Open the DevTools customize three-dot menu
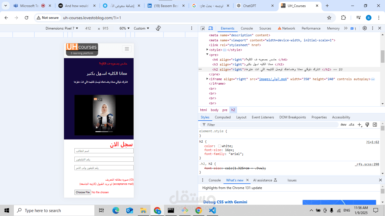 (x=372, y=28)
